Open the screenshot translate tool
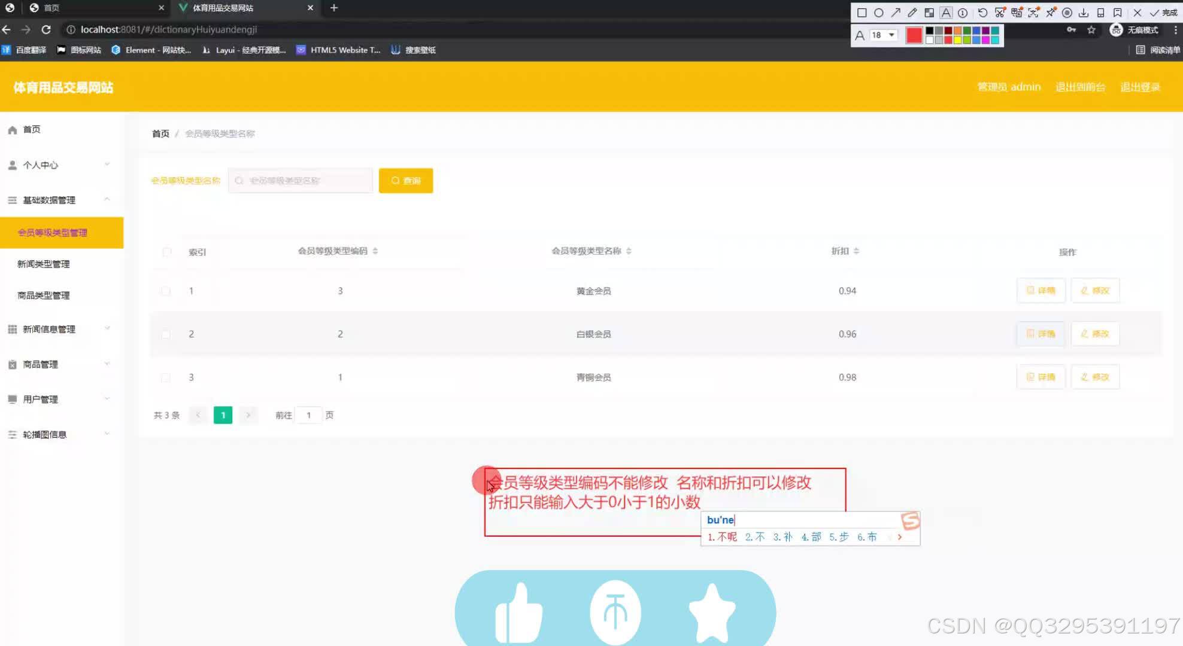Screen dimensions: 1183x646 point(1017,13)
